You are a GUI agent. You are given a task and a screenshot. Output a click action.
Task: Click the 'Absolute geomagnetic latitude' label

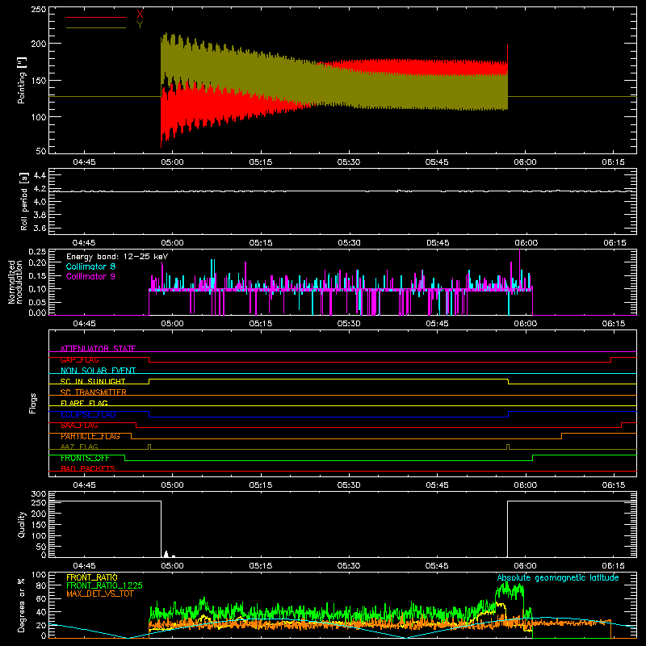(x=558, y=577)
